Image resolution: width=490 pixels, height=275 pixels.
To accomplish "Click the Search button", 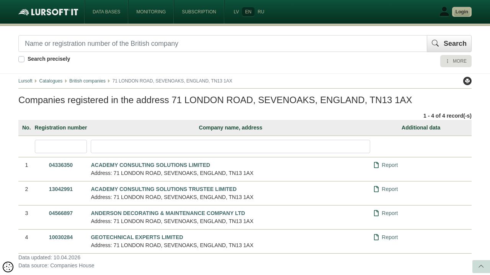I will 449,44.
